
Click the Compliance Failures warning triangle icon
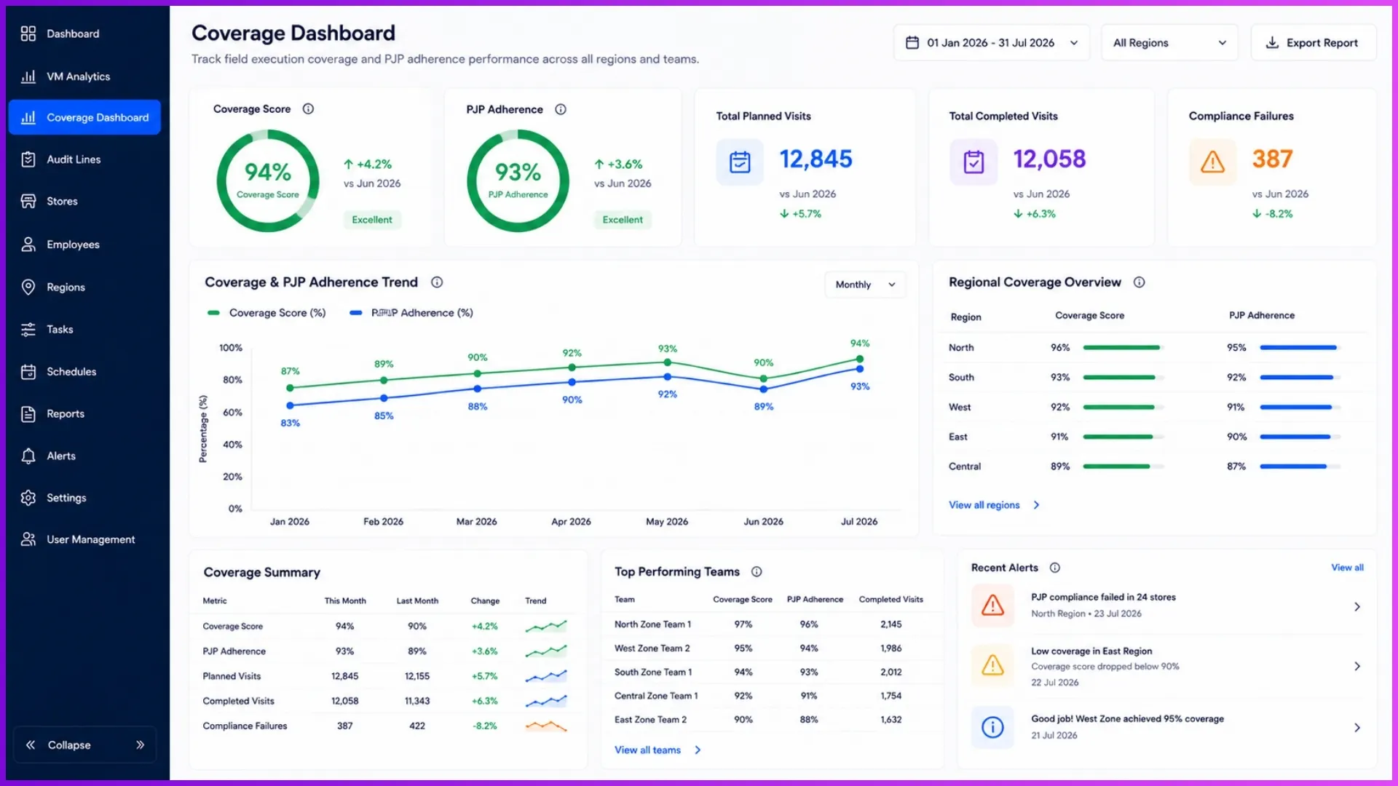click(1212, 162)
